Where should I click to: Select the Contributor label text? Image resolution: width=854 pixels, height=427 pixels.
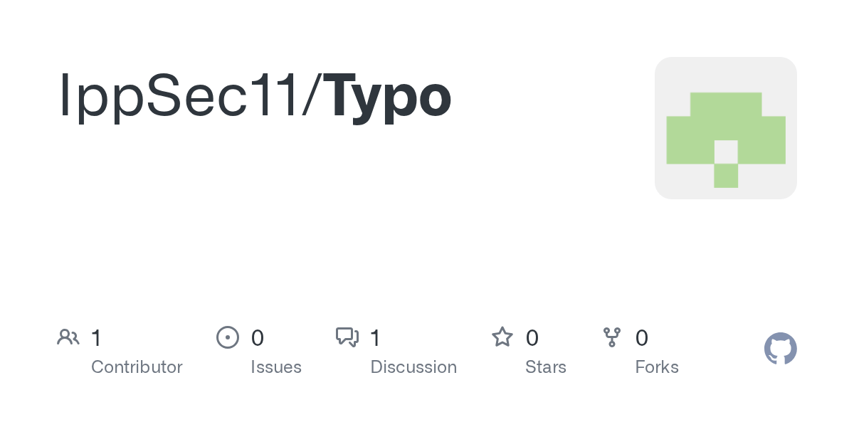tap(137, 367)
